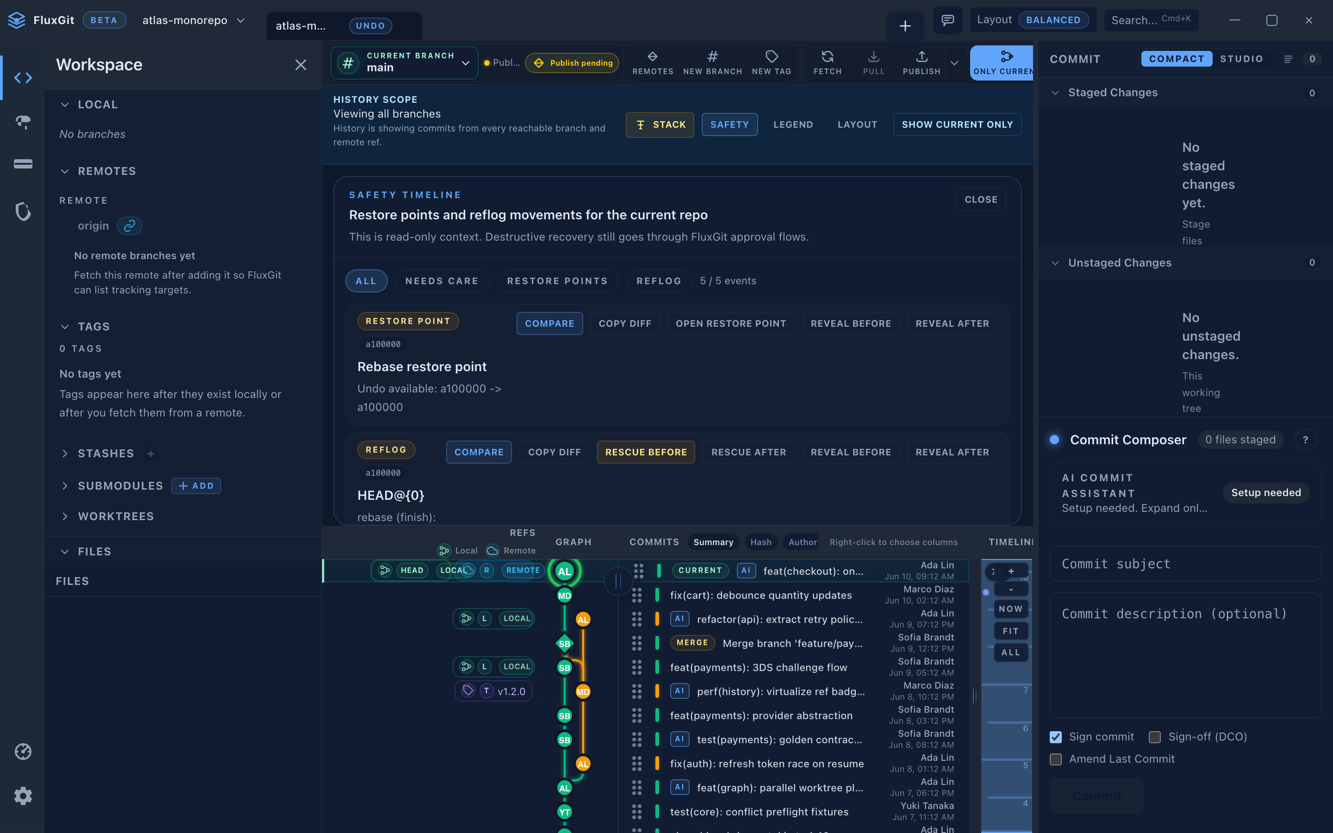1333x833 pixels.
Task: Open the umbrella sidebar panel icon
Action: pyautogui.click(x=23, y=122)
